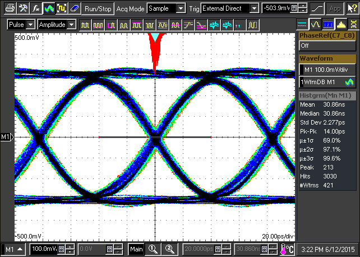Click the M1 waveform ground reference marker
Viewport: 360px width, 257px height.
point(7,137)
